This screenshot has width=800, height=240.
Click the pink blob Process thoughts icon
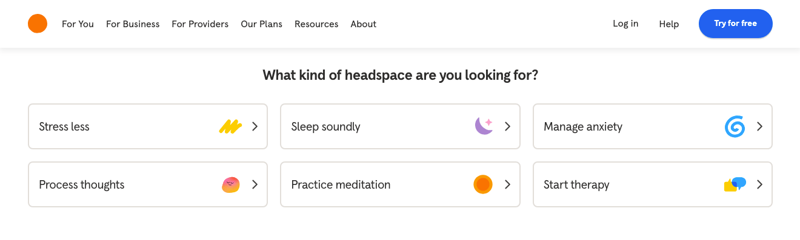pyautogui.click(x=231, y=184)
